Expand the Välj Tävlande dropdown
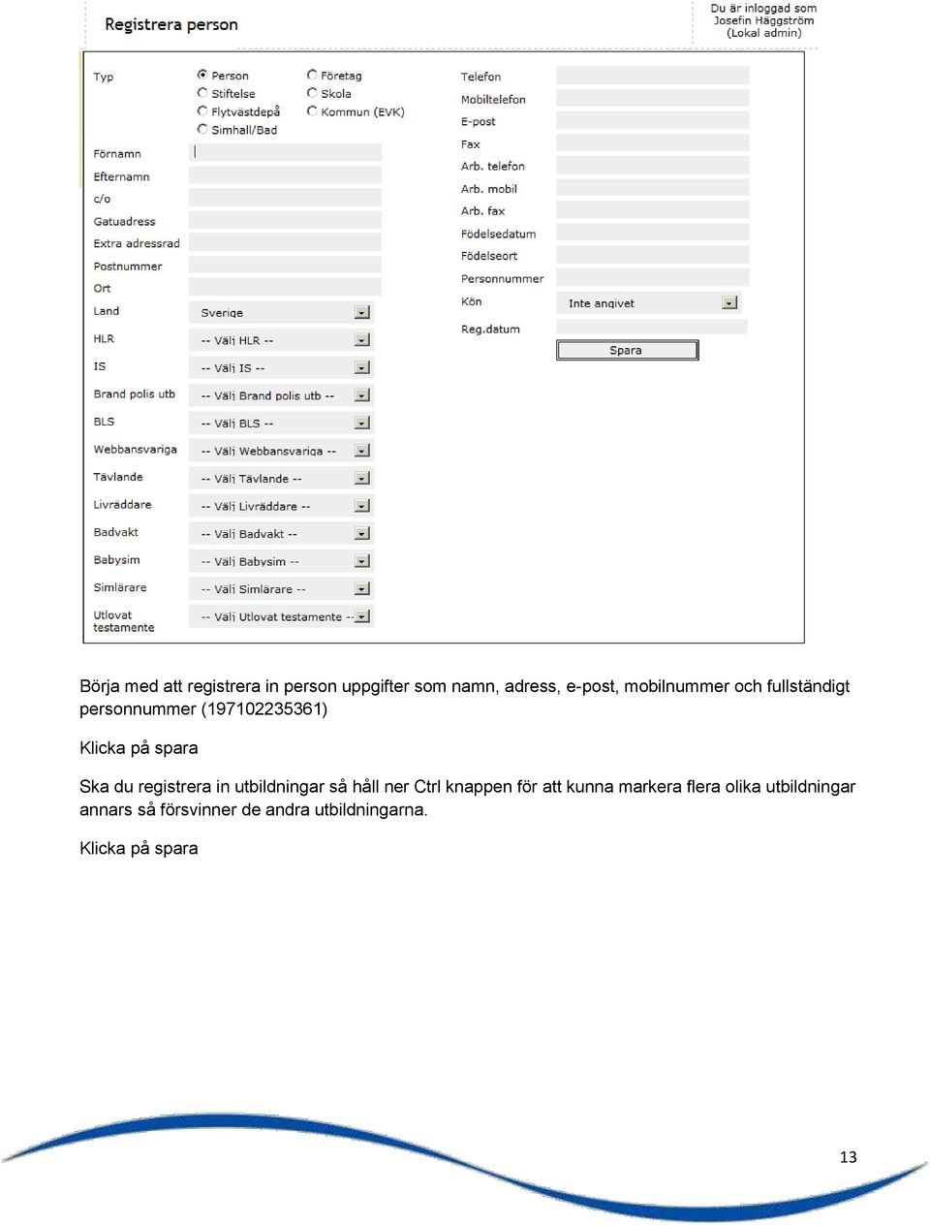 282,478
